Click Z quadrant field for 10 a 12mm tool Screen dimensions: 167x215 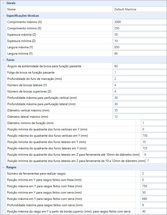tap(156, 161)
